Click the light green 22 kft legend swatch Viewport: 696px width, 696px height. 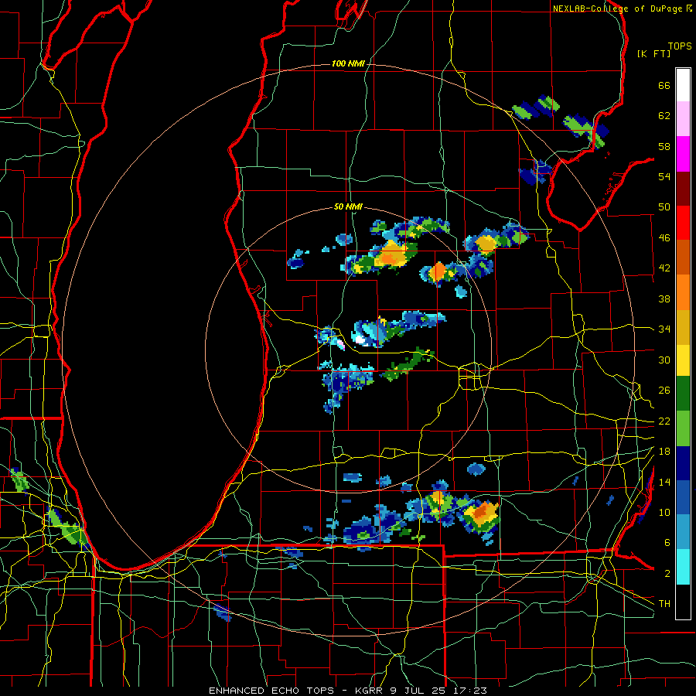point(683,428)
